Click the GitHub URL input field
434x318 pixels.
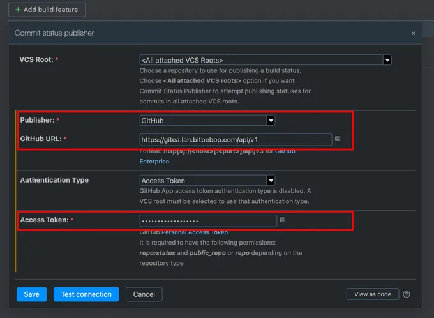click(236, 139)
